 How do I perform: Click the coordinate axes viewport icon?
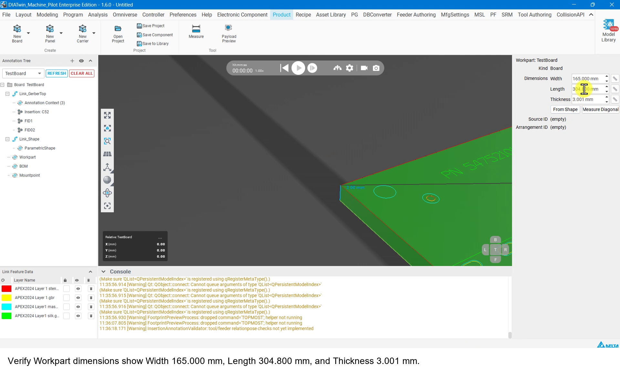pos(107,167)
